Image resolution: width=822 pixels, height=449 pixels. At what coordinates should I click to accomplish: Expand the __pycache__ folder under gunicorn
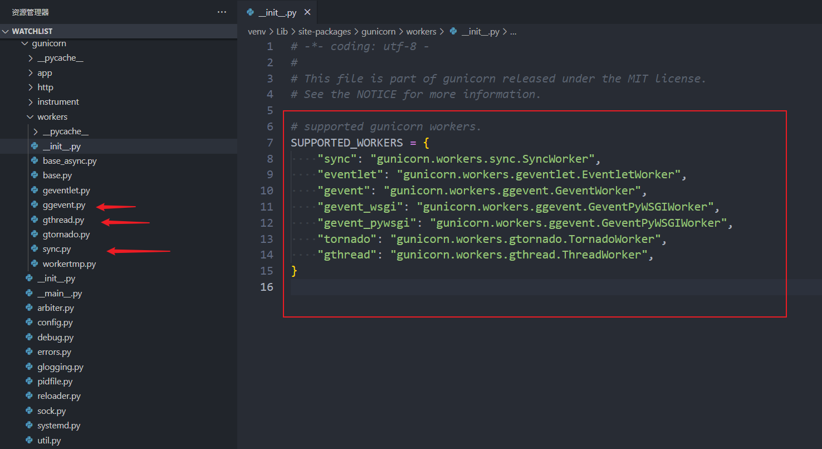[119, 58]
